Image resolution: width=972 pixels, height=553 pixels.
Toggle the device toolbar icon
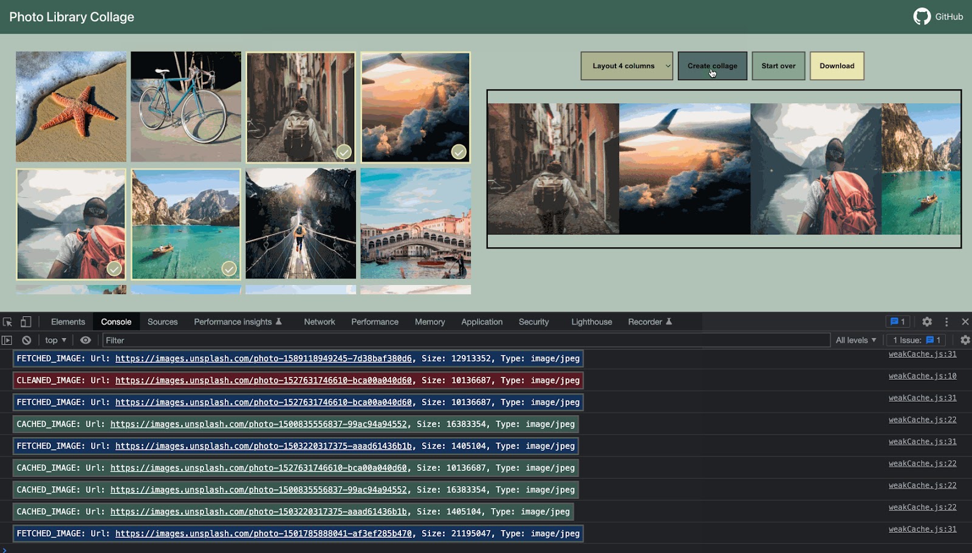[x=26, y=322]
